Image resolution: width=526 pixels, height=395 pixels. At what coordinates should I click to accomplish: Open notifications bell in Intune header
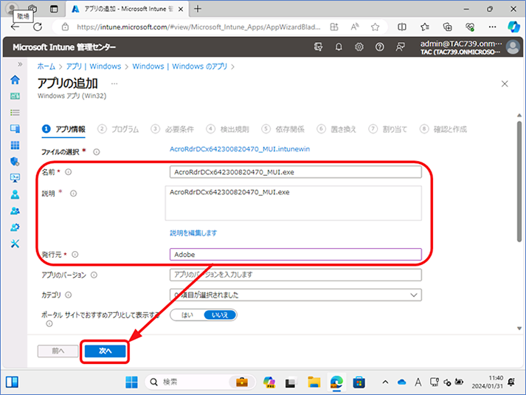(339, 47)
